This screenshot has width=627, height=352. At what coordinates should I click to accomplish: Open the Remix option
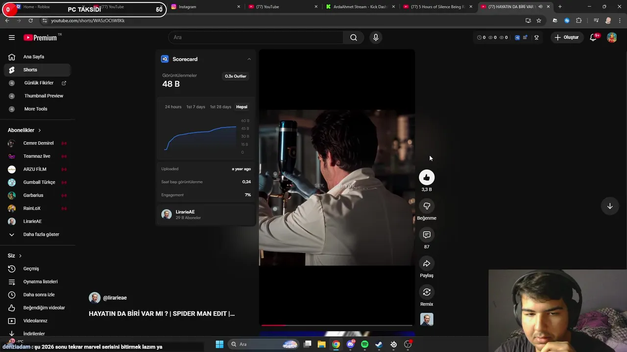click(427, 292)
